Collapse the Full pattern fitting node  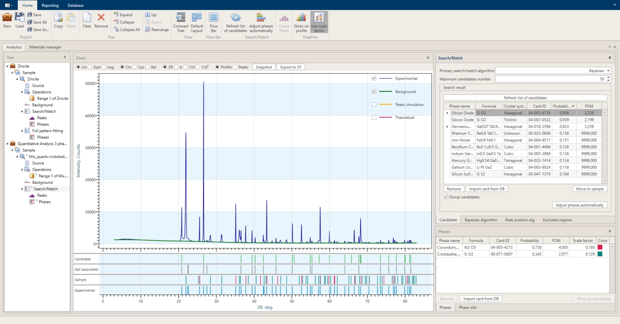click(x=22, y=131)
